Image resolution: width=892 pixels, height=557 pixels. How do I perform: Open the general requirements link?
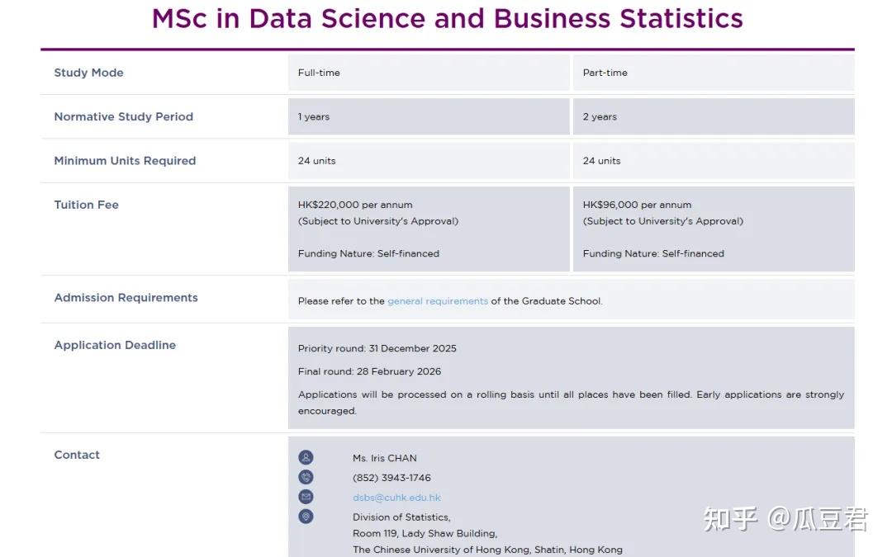438,301
